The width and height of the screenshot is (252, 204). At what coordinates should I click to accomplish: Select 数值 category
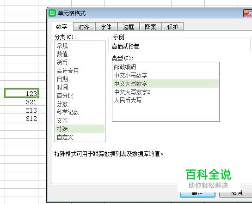80,54
